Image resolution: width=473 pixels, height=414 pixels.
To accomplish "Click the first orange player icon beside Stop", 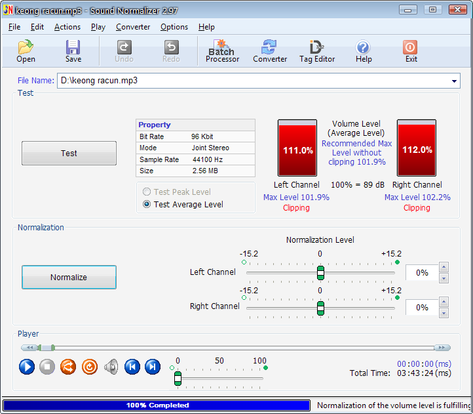I will pos(68,367).
